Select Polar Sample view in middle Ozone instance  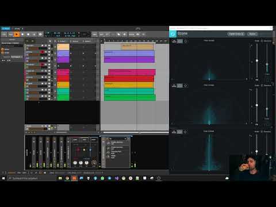(x=174, y=86)
